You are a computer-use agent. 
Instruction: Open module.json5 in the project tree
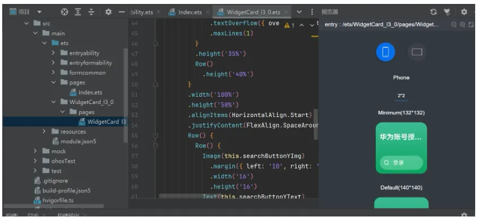tap(78, 141)
